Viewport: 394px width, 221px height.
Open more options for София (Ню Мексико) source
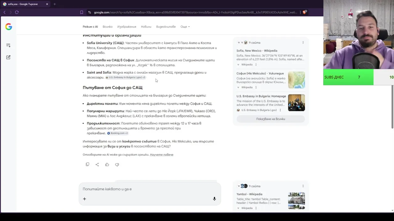(x=256, y=87)
